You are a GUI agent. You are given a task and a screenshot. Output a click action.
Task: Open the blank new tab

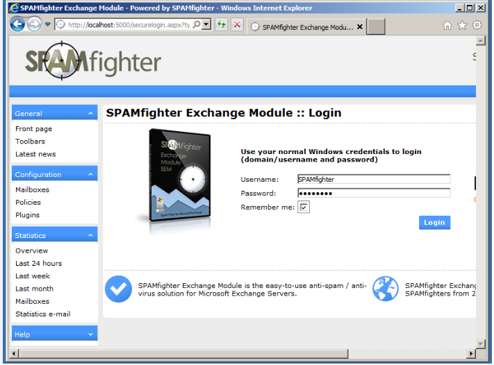(376, 27)
